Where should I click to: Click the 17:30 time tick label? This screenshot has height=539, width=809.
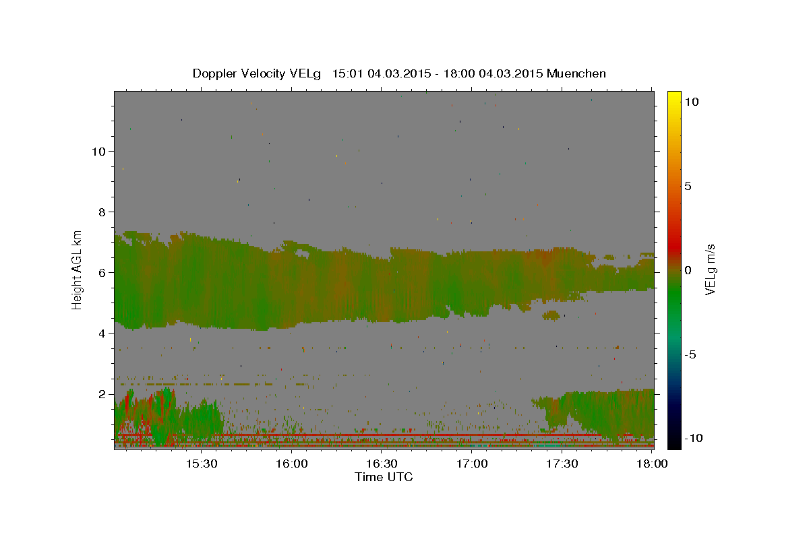pyautogui.click(x=562, y=464)
